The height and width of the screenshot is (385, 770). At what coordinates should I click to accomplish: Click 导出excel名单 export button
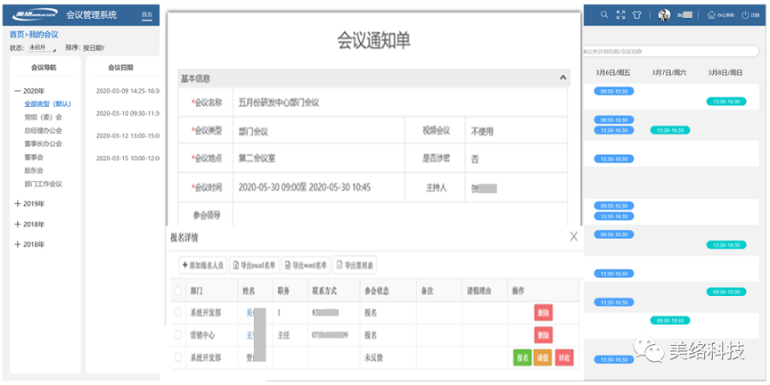(x=254, y=265)
